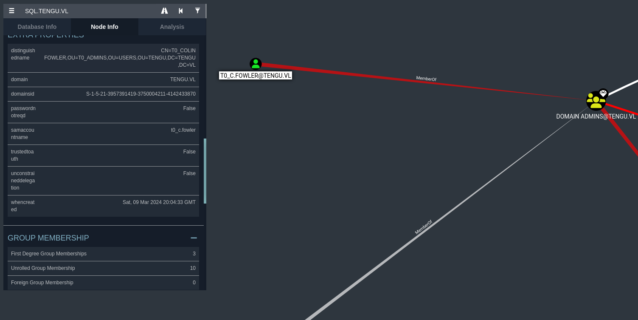Switch to the Analysis tab
638x320 pixels.
pyautogui.click(x=172, y=27)
